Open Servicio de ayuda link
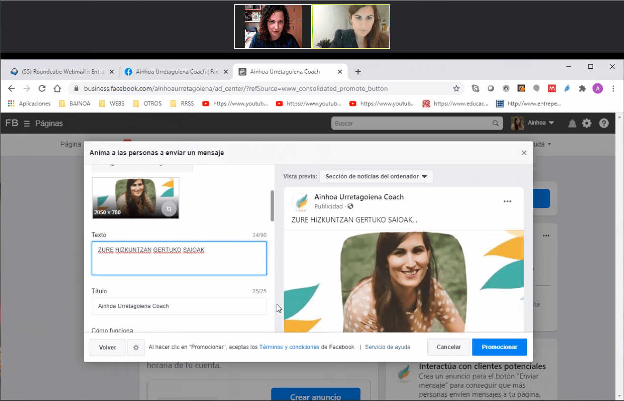 387,347
